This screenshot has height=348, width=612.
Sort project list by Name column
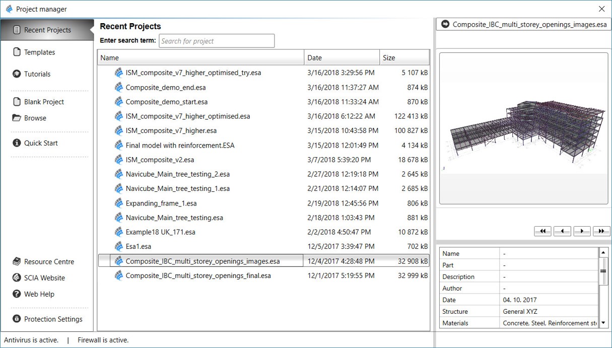point(201,58)
